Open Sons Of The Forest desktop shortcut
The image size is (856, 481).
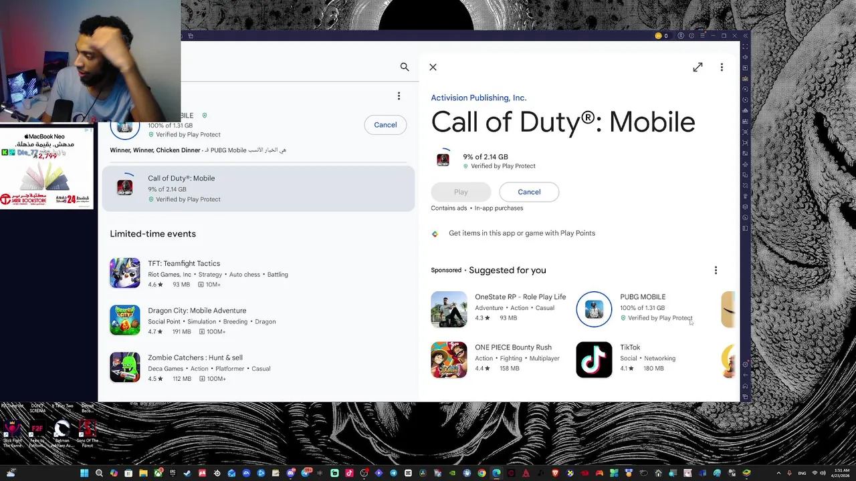point(87,433)
